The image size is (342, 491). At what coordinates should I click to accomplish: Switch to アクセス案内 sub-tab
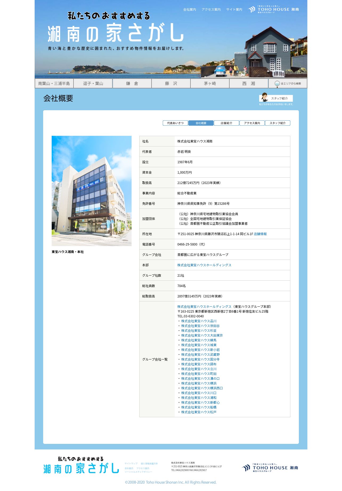(x=252, y=123)
